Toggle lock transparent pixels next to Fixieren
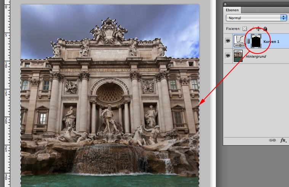 (x=244, y=29)
